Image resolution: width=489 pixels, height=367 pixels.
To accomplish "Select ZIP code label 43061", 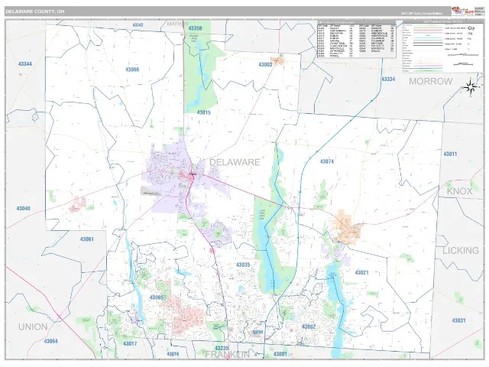I will point(86,239).
